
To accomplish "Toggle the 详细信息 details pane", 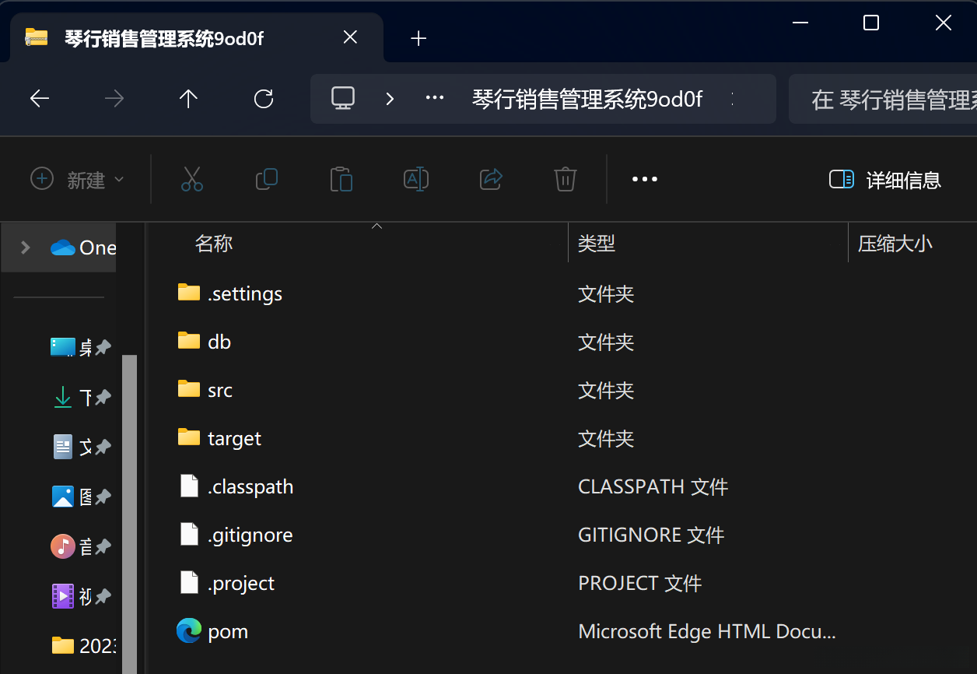I will [x=885, y=180].
